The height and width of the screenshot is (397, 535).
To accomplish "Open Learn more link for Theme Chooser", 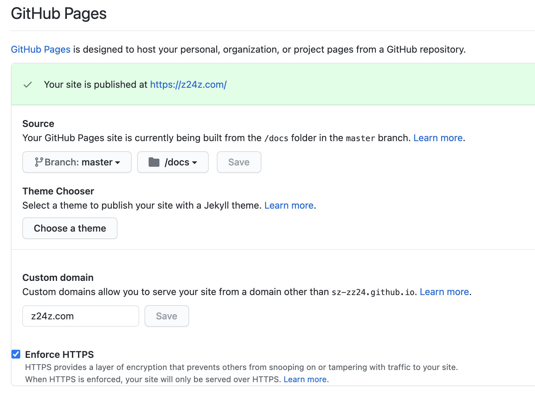I will coord(289,205).
